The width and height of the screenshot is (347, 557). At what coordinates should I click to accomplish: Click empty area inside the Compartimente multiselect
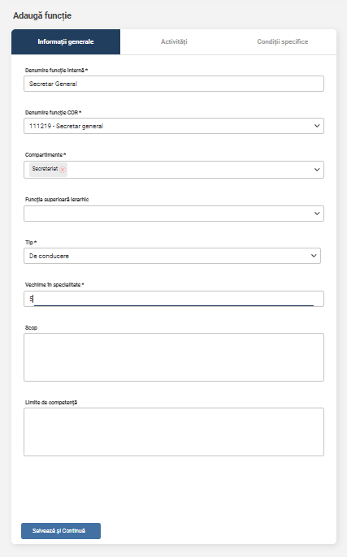point(189,170)
